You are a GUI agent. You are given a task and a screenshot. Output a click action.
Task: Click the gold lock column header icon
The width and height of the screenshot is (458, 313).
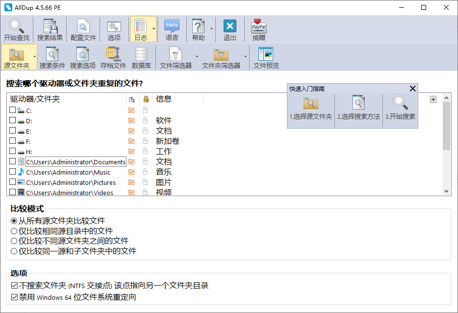point(146,99)
